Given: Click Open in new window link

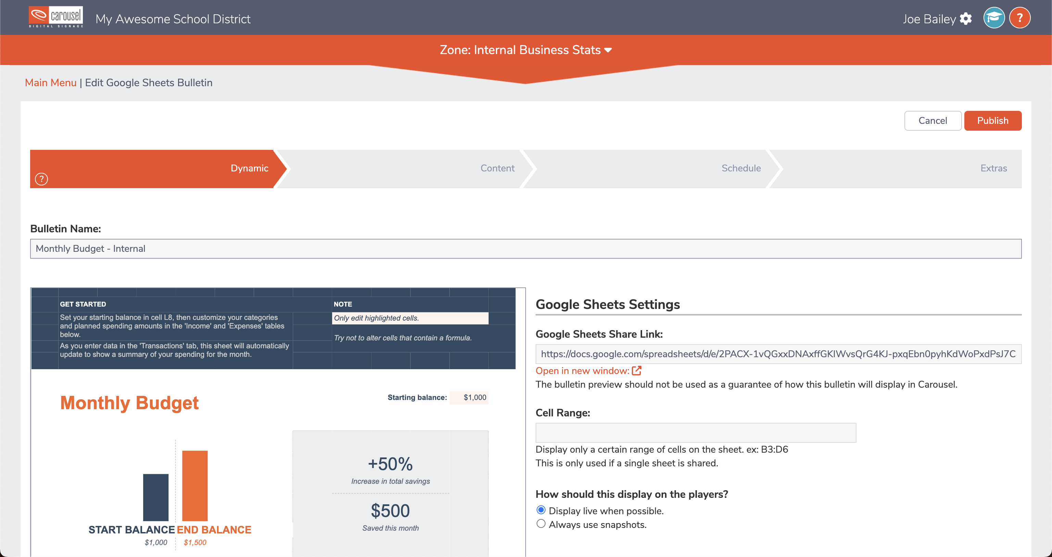Looking at the screenshot, I should 583,371.
